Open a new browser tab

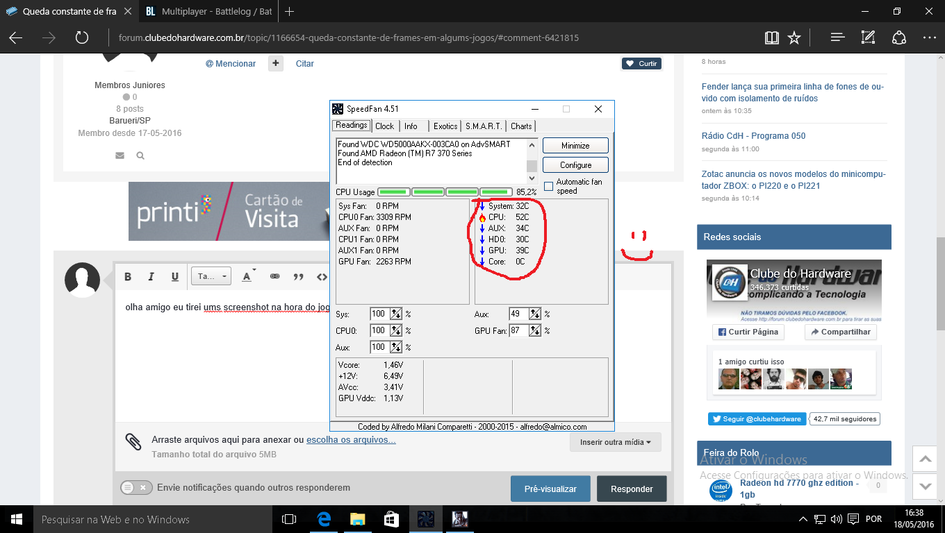click(290, 11)
